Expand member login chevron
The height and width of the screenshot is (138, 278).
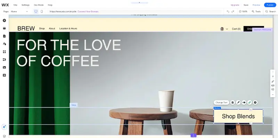[227, 29]
